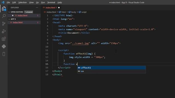Click the html breadcrumb segment

tap(64, 12)
